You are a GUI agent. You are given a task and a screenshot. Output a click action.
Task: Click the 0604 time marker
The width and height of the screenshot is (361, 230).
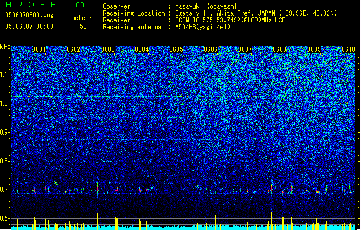[x=142, y=49]
